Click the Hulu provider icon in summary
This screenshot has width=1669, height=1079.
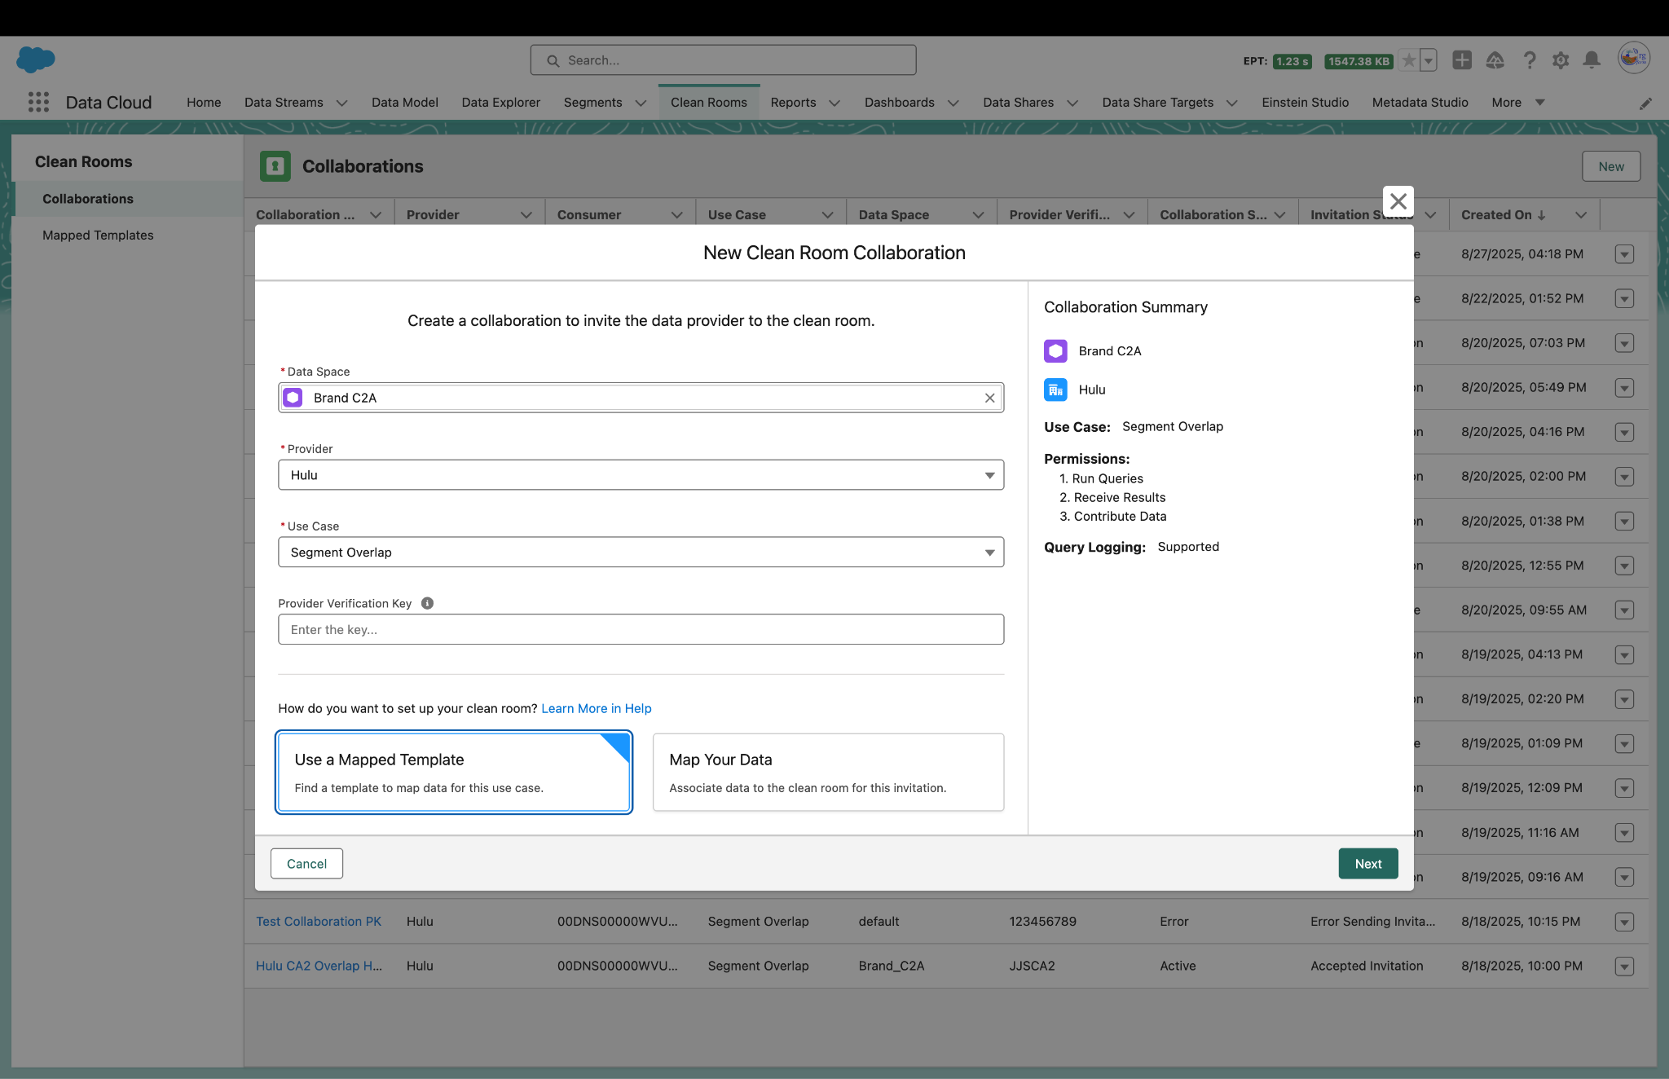tap(1055, 390)
